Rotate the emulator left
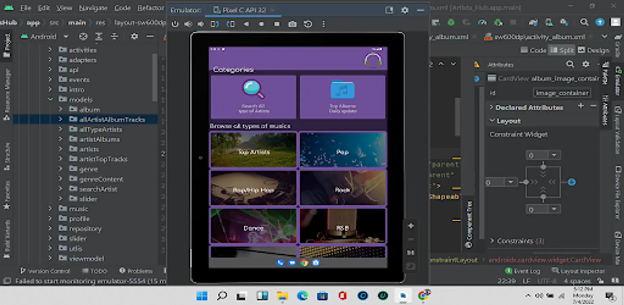Image resolution: width=624 pixels, height=305 pixels. coord(215,24)
